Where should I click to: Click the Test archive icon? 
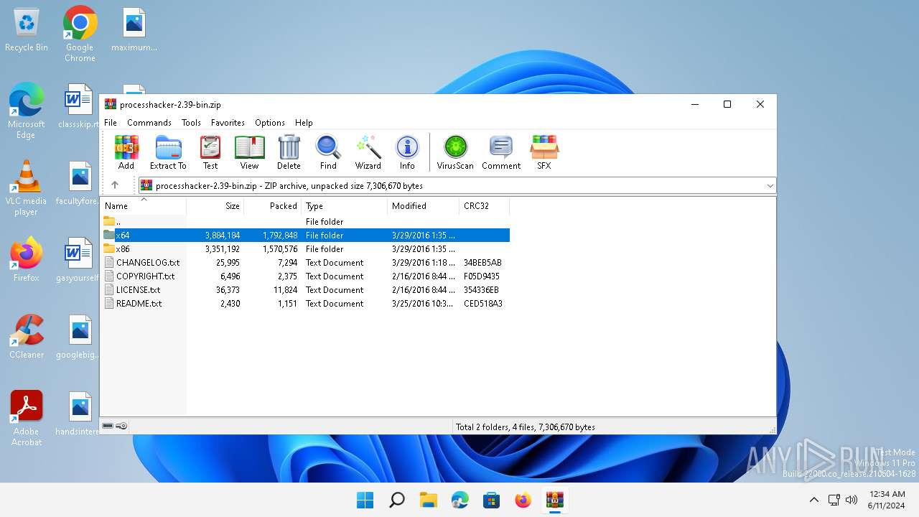coord(210,152)
